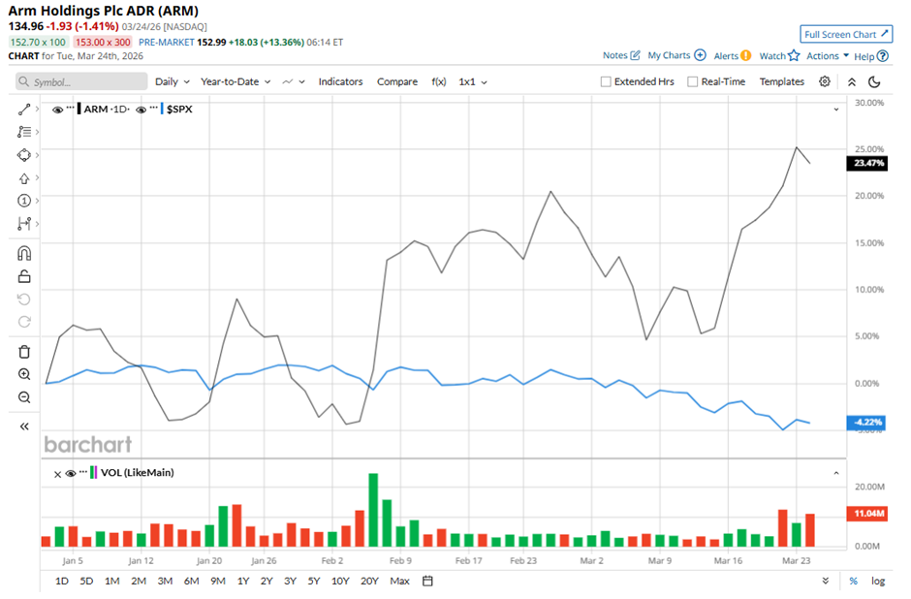Delete drawings with the trash icon

[24, 352]
